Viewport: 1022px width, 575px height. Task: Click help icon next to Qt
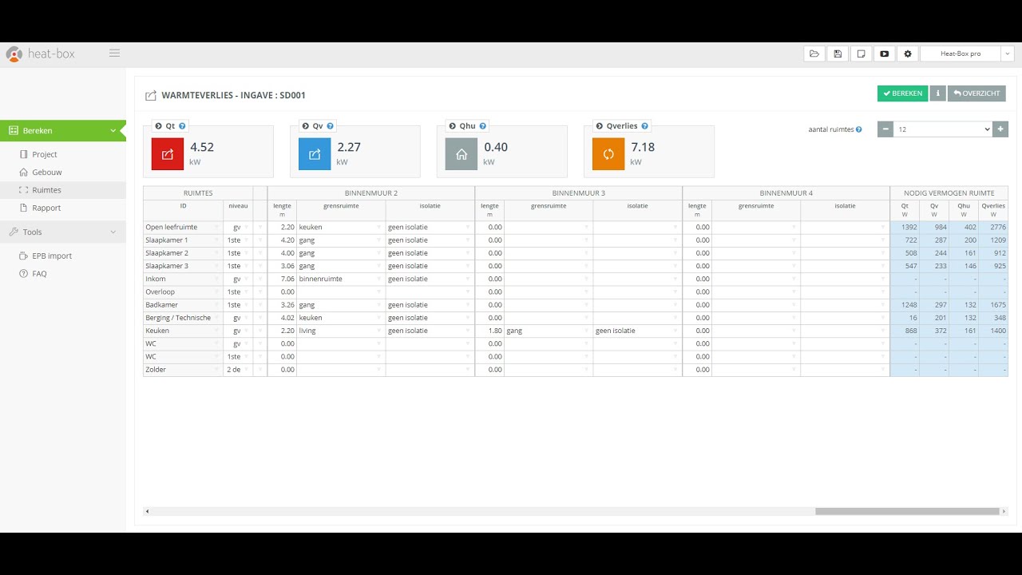point(183,126)
